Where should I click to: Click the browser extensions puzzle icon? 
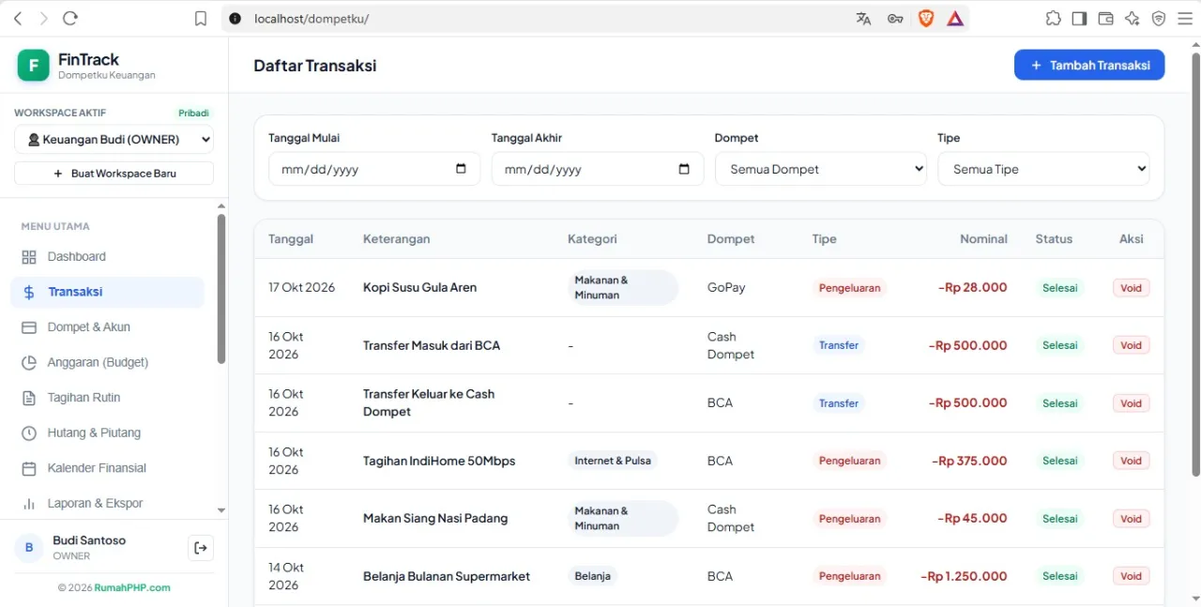(1053, 19)
